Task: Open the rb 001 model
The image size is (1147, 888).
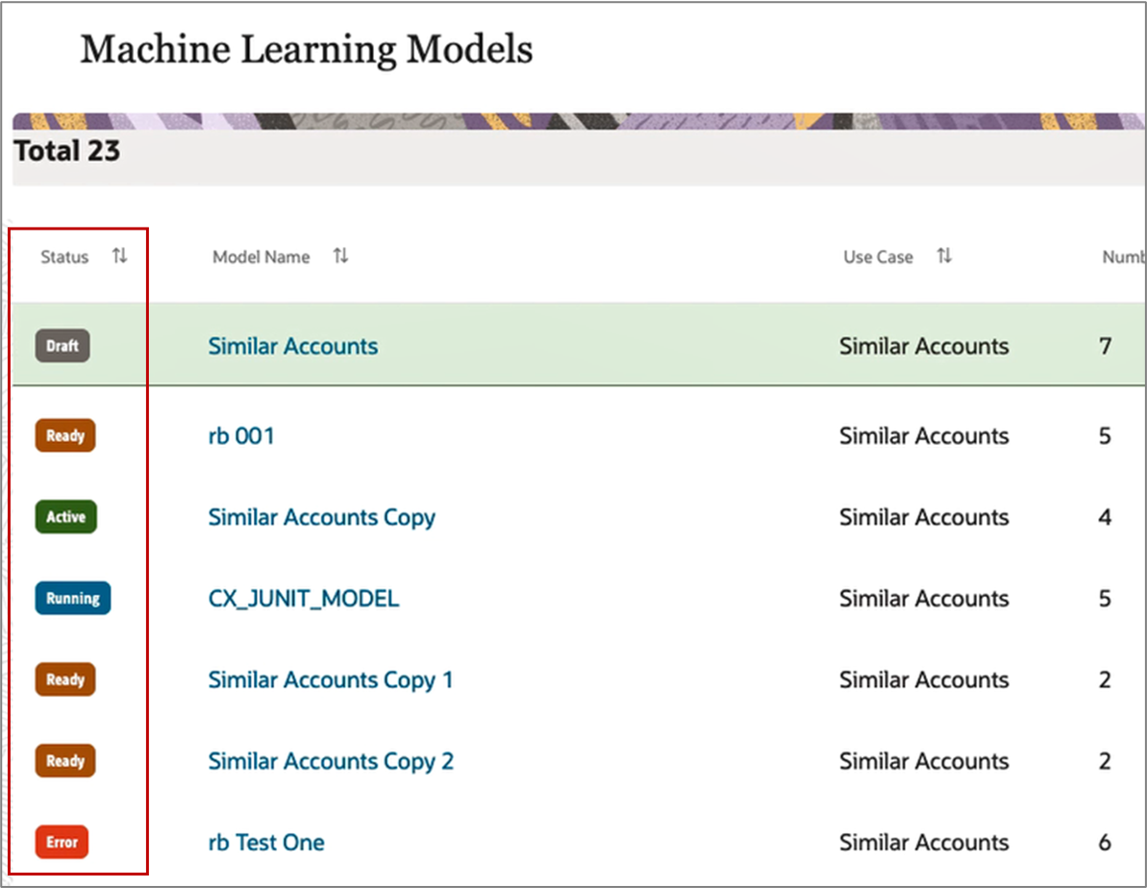Action: click(241, 436)
